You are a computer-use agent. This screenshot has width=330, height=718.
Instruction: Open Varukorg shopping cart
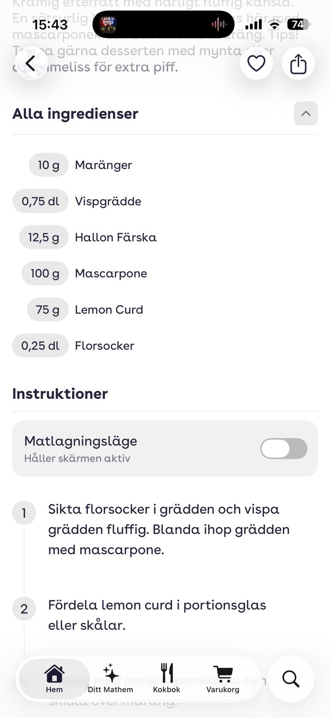click(223, 678)
